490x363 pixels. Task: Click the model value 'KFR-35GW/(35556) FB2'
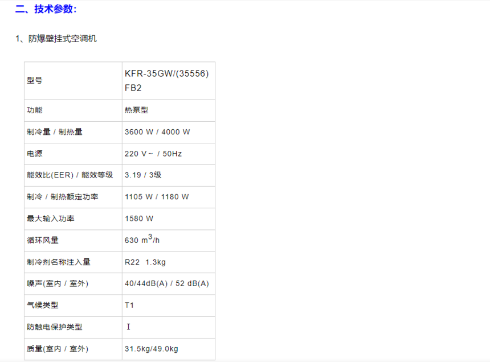[x=166, y=81]
